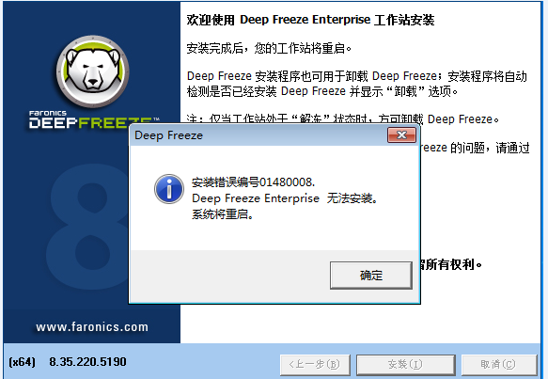The width and height of the screenshot is (548, 379).
Task: Click the Deep Freeze Enterprise 无法安装 message
Action: (x=285, y=198)
